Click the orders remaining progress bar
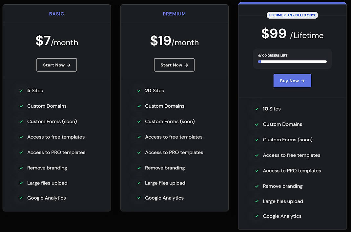The image size is (351, 232). coord(292,61)
